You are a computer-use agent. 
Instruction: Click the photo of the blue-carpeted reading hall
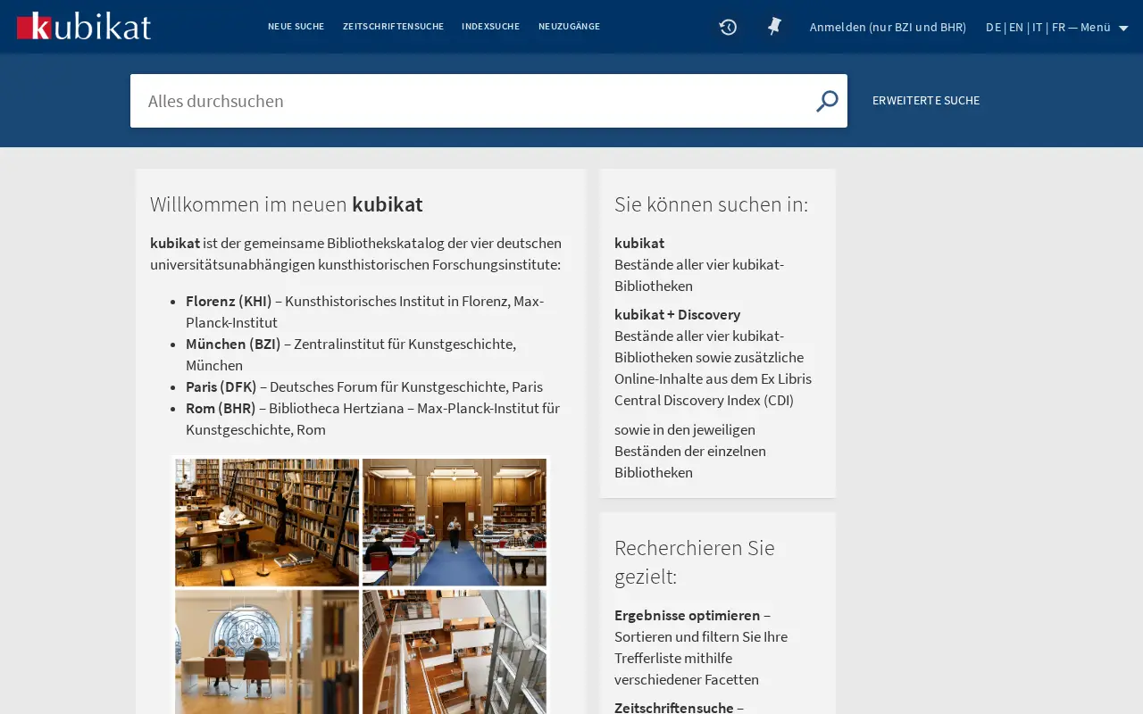[455, 522]
